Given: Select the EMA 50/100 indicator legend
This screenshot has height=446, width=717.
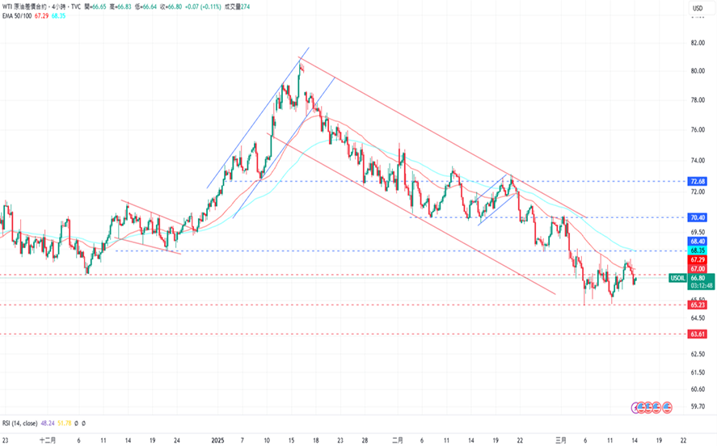Looking at the screenshot, I should click(x=17, y=16).
